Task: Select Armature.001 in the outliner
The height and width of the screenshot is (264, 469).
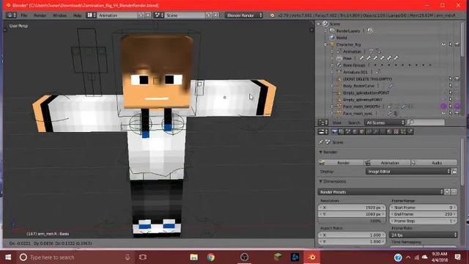Action: (x=355, y=72)
